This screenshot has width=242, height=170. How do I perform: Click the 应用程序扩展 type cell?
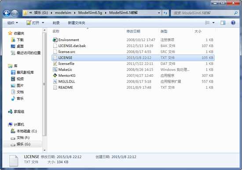pyautogui.click(x=171, y=81)
